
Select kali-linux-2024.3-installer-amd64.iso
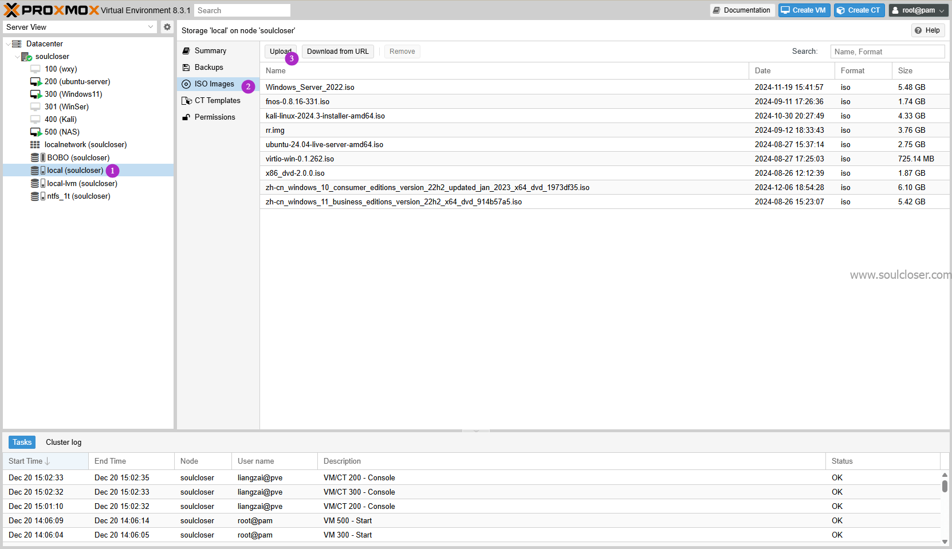(x=604, y=116)
